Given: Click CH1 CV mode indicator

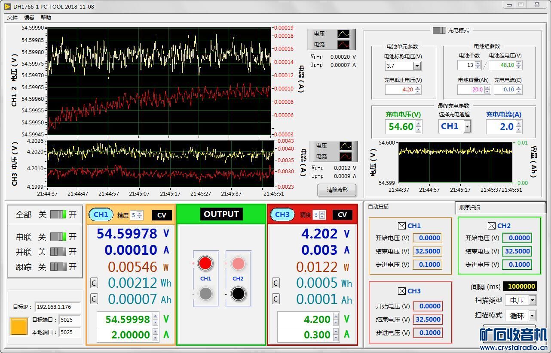Looking at the screenshot, I should (162, 215).
